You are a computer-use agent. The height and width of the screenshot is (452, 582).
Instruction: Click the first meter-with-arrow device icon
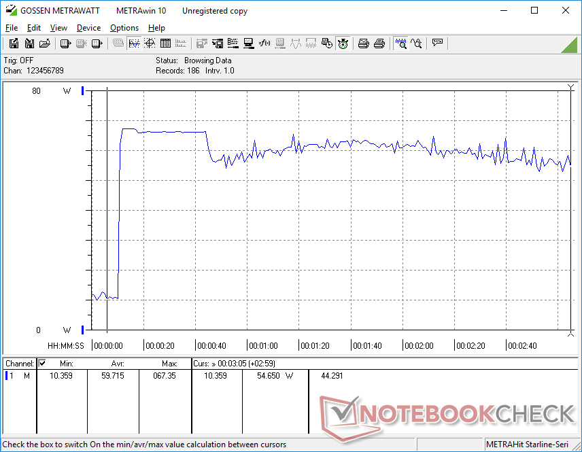(x=66, y=44)
